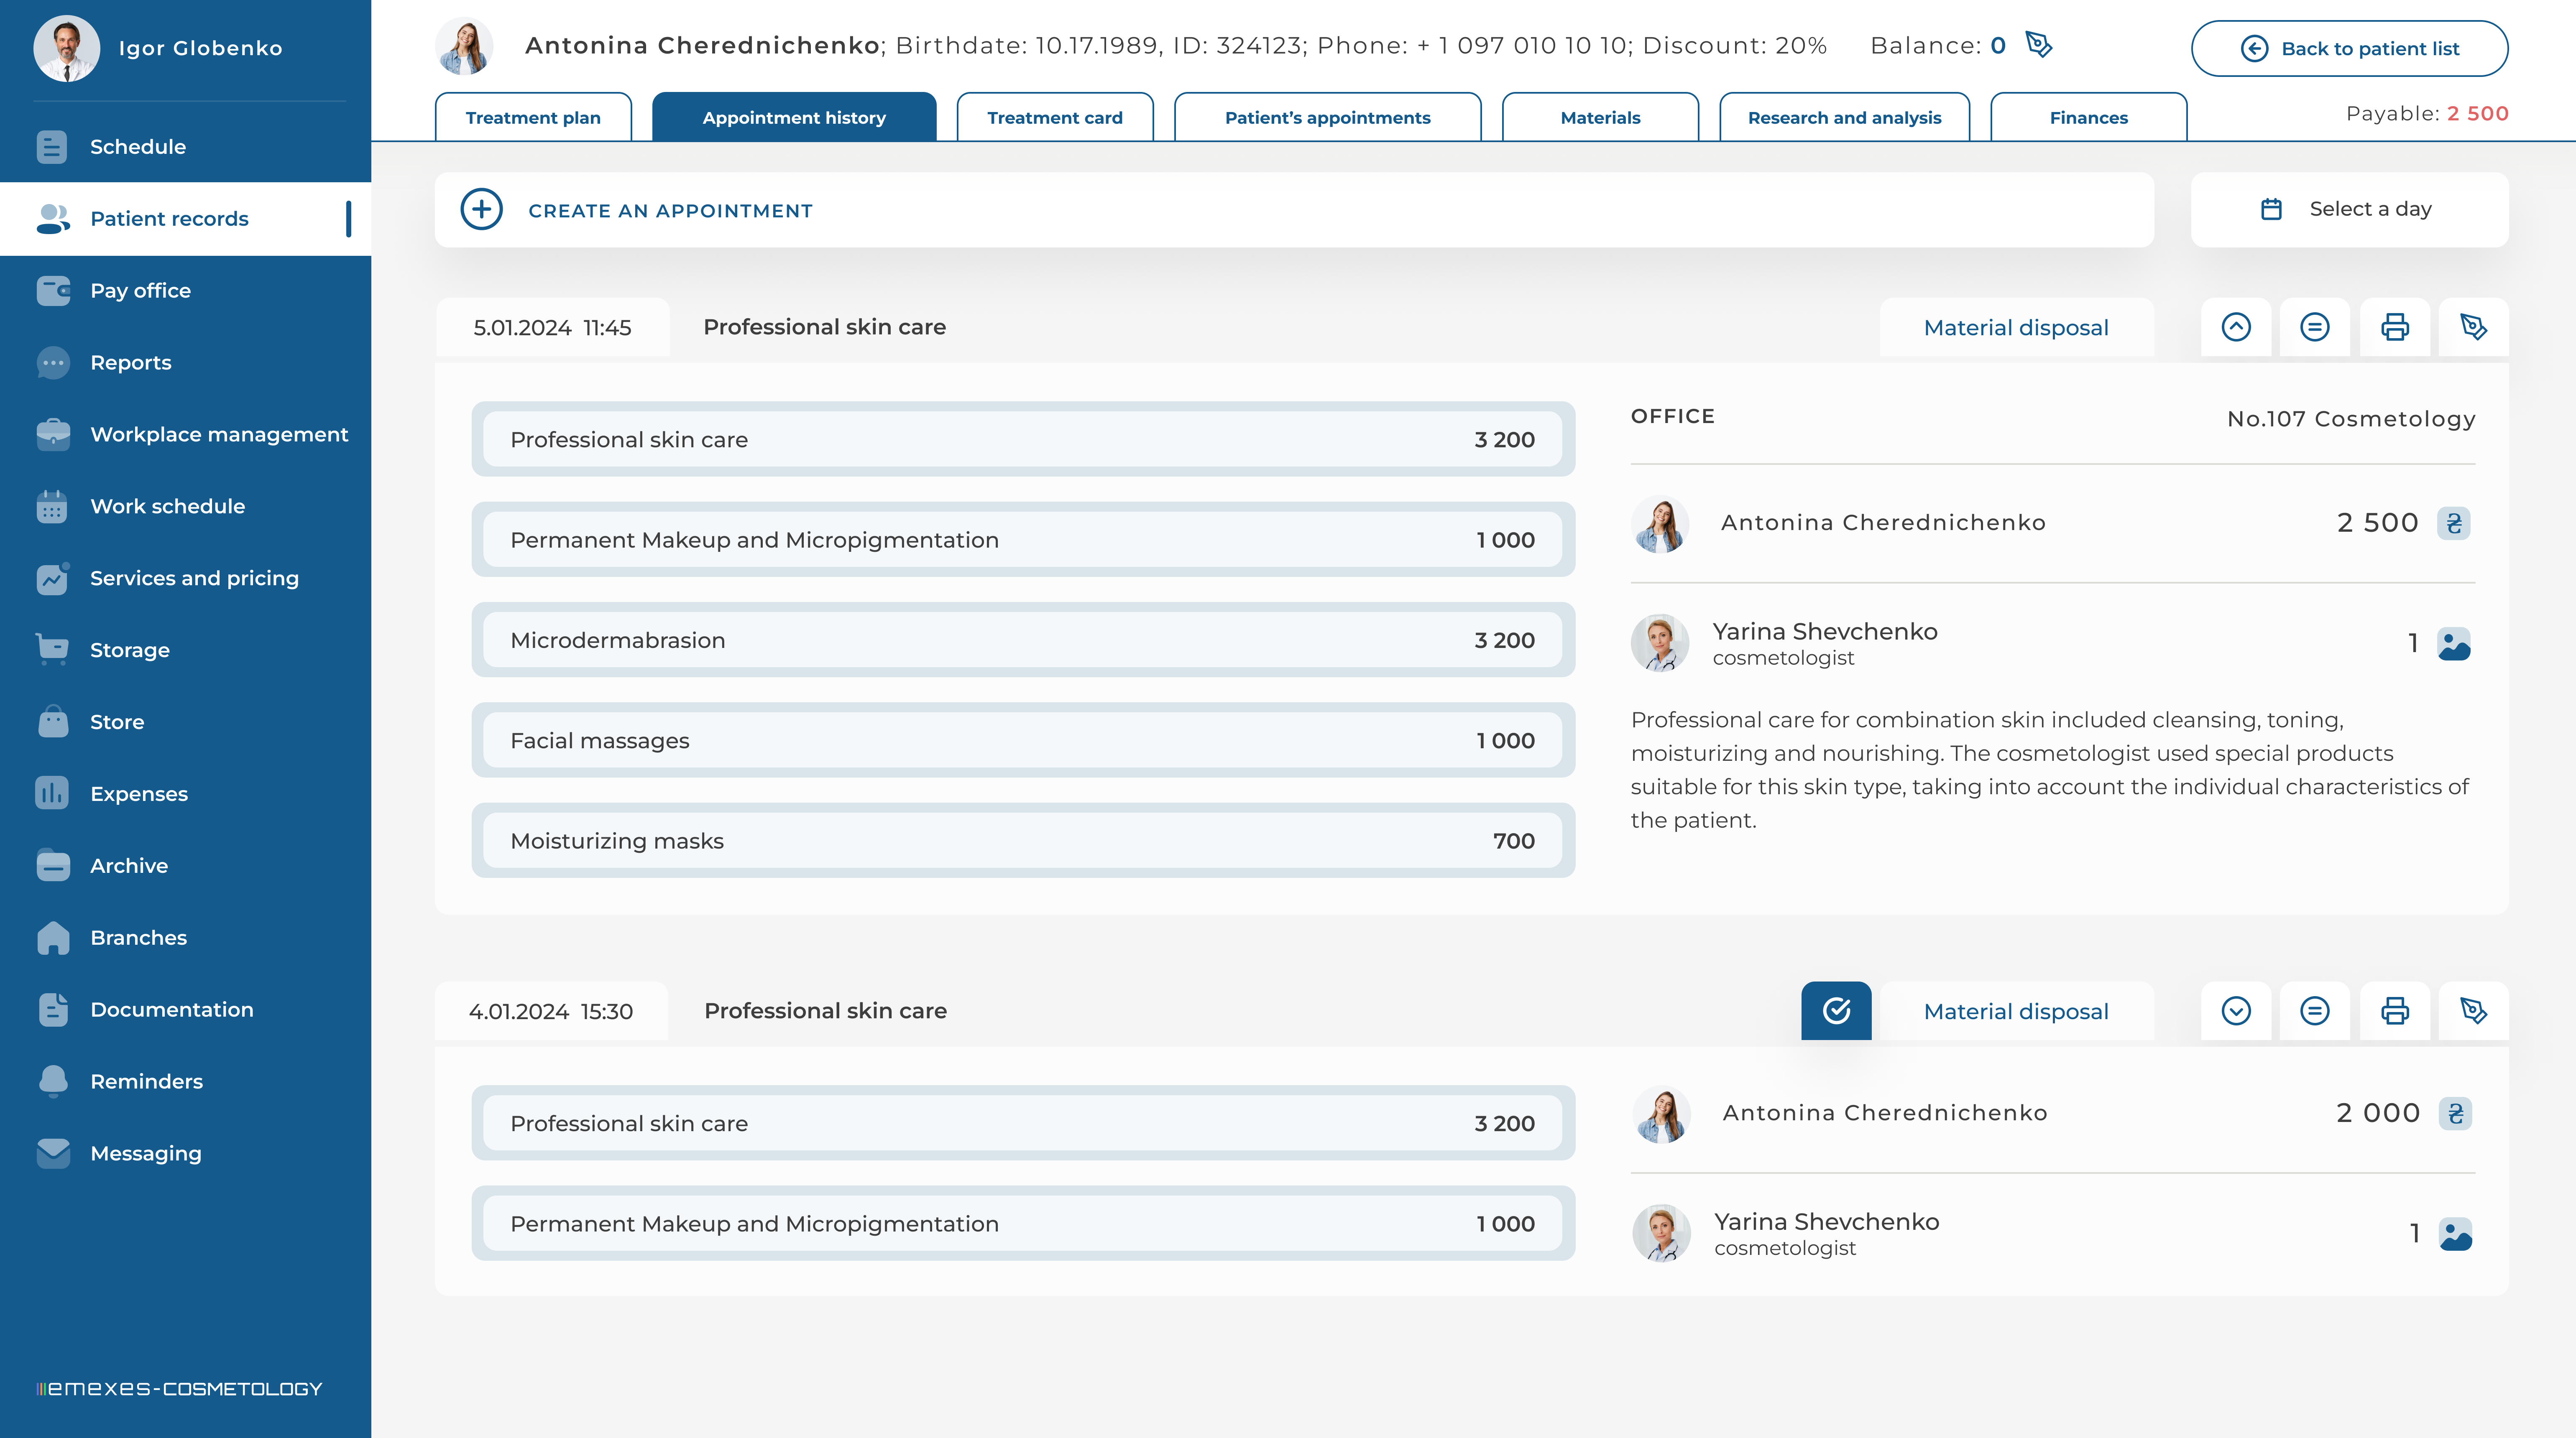Toggle the completed checkmark on 4.01.2024 appointment
Viewport: 2576px width, 1438px height.
[1836, 1010]
